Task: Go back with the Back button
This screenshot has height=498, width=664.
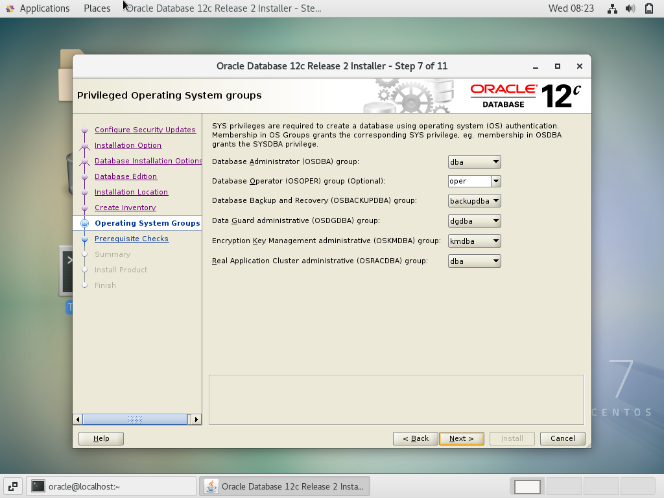Action: click(416, 438)
